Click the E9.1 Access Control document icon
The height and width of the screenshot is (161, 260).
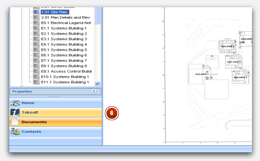[x=36, y=71]
